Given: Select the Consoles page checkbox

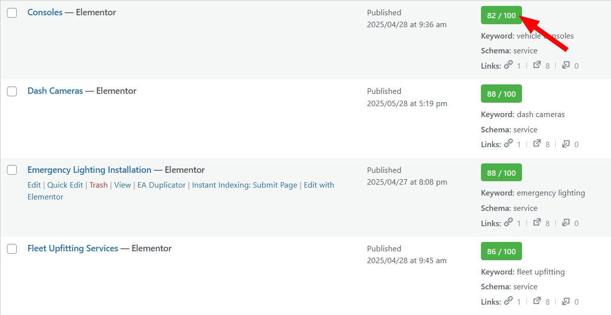Looking at the screenshot, I should point(12,13).
